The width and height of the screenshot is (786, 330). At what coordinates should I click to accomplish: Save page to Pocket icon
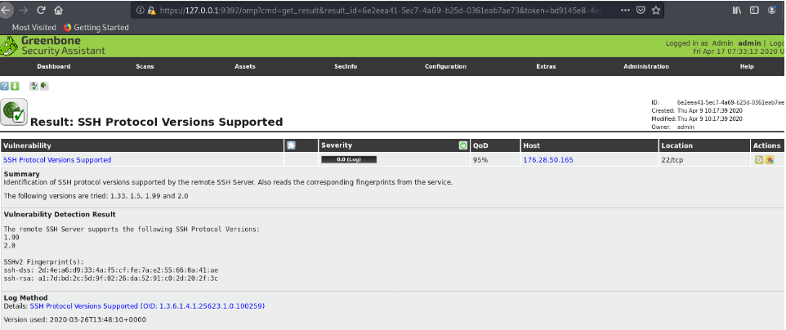640,10
